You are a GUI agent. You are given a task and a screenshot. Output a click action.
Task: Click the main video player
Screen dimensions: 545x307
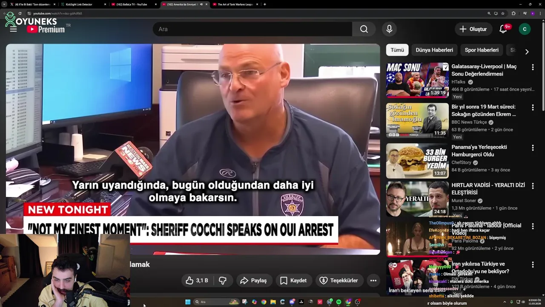(193, 149)
